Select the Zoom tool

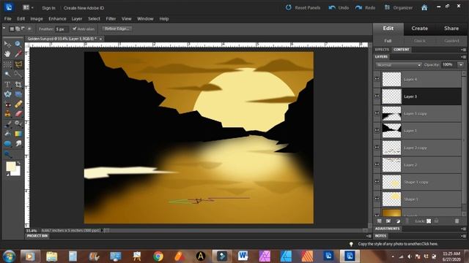(x=18, y=45)
